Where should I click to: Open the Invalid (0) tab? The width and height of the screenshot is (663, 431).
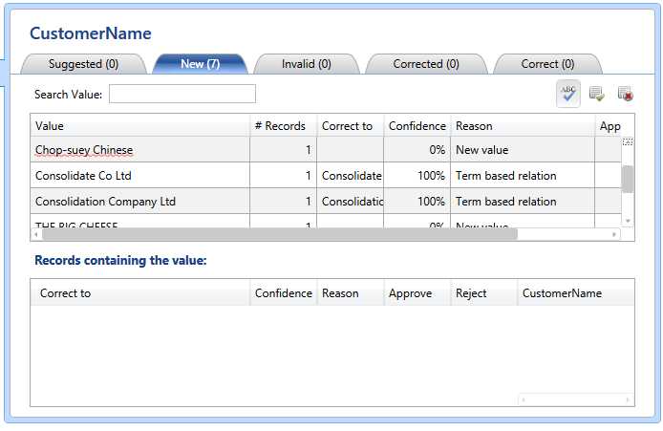(306, 64)
